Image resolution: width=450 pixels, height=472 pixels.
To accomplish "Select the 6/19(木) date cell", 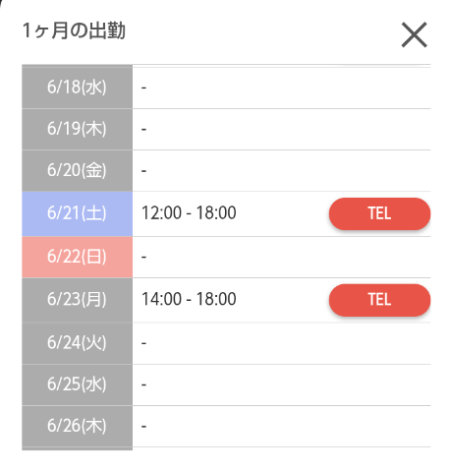I will click(x=78, y=129).
